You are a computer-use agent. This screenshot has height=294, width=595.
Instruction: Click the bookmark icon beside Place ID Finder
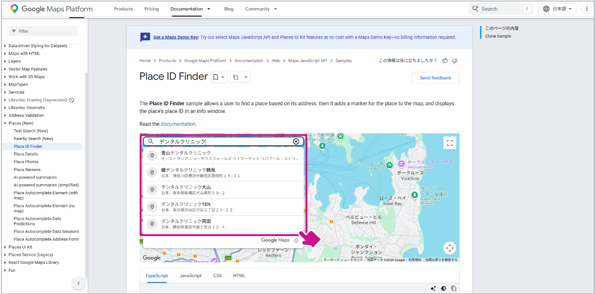[216, 77]
